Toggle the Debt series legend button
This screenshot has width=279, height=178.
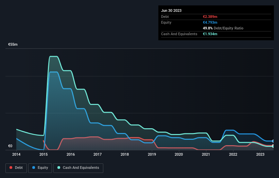tap(16, 168)
